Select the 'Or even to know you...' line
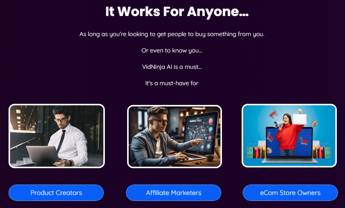Screen dimensions: 345x208 click(x=172, y=51)
